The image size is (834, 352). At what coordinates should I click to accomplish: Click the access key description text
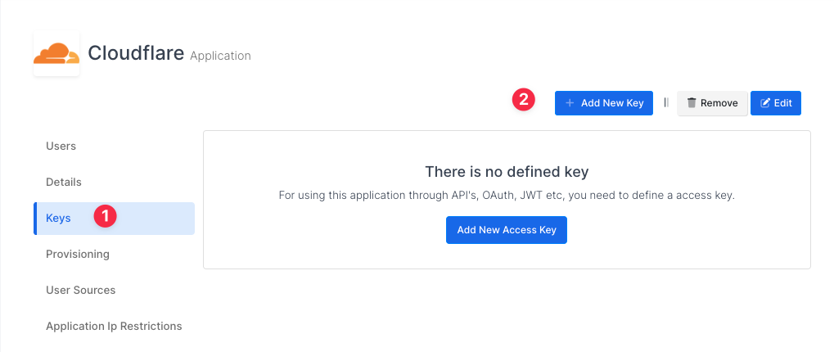pyautogui.click(x=507, y=196)
